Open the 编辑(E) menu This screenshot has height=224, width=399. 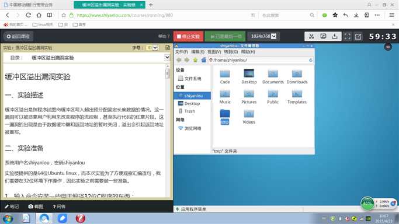click(x=197, y=52)
